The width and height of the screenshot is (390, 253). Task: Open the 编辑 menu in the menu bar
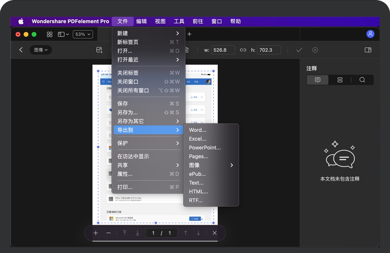click(x=141, y=22)
